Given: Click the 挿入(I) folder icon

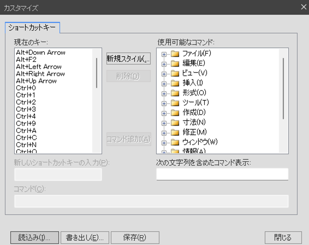Looking at the screenshot, I should point(175,83).
